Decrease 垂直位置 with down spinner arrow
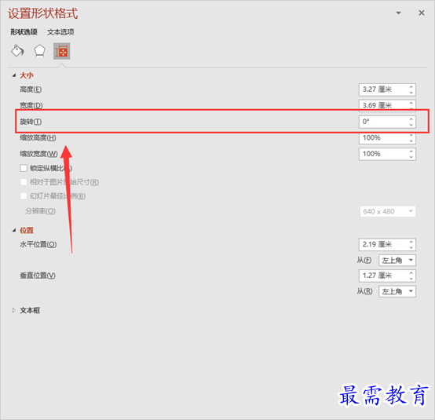 tap(411, 279)
